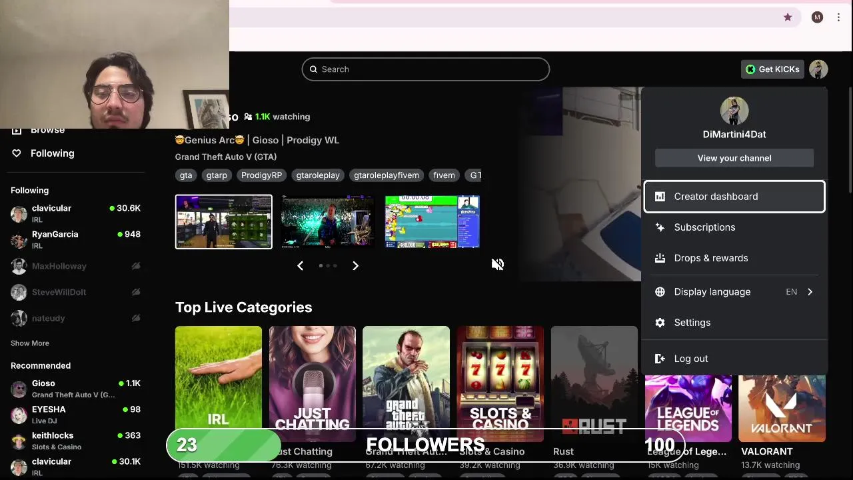Screen dimensions: 853x480
Task: Select third featured stream game thumbnail
Action: point(432,222)
